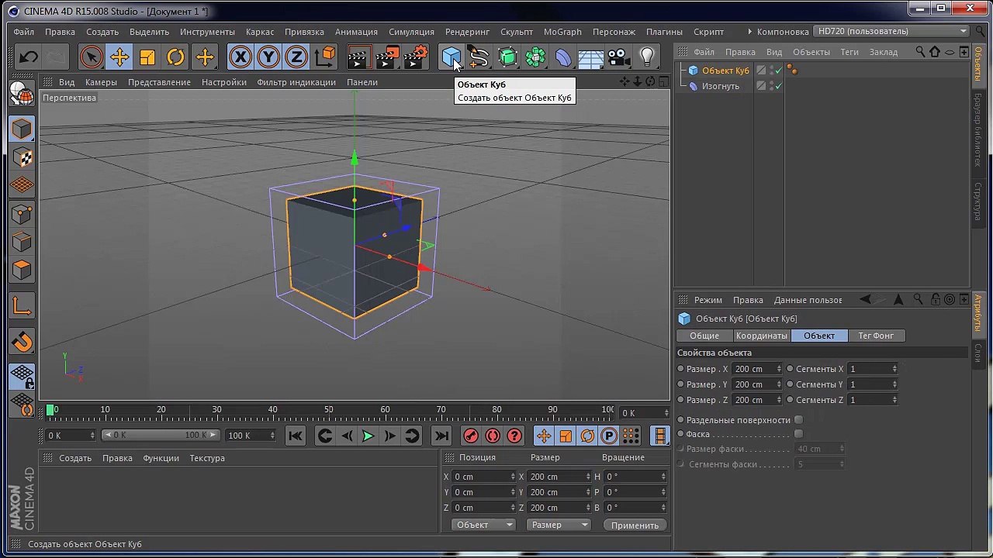The height and width of the screenshot is (558, 993).
Task: Select Изогнуть deformer in object manager
Action: click(x=721, y=86)
